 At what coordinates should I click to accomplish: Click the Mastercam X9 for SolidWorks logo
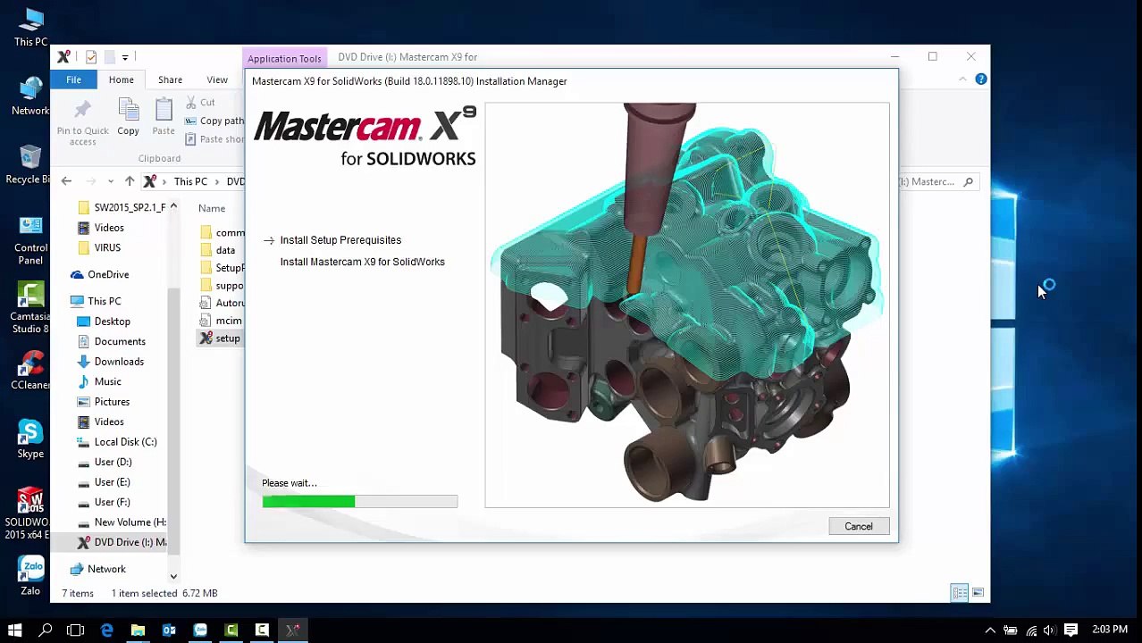click(365, 137)
